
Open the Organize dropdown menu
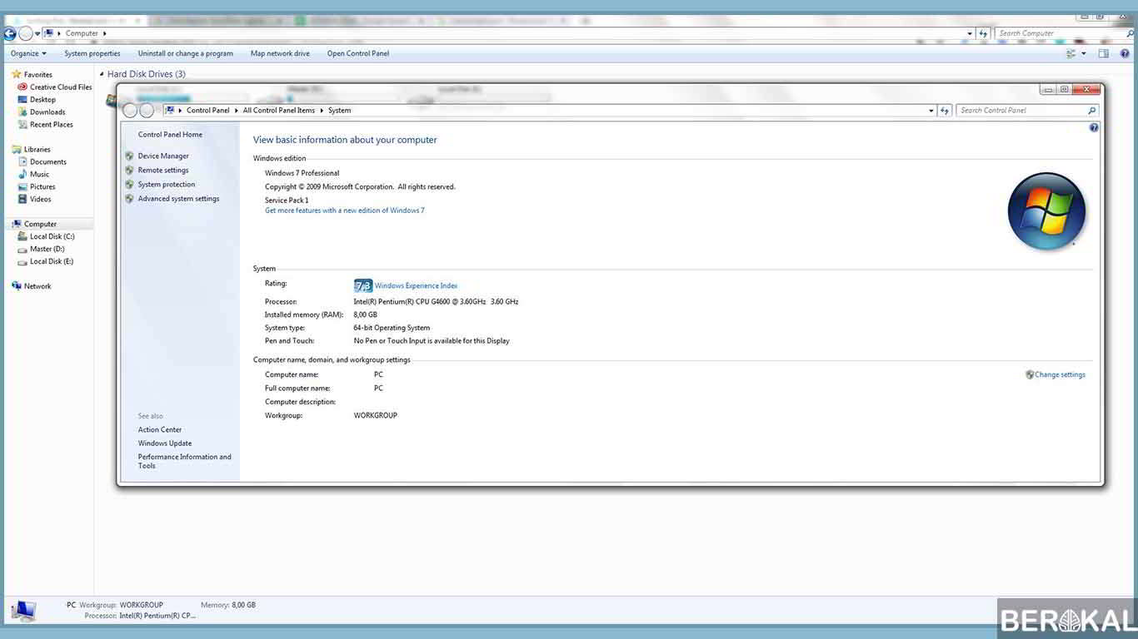[x=28, y=53]
